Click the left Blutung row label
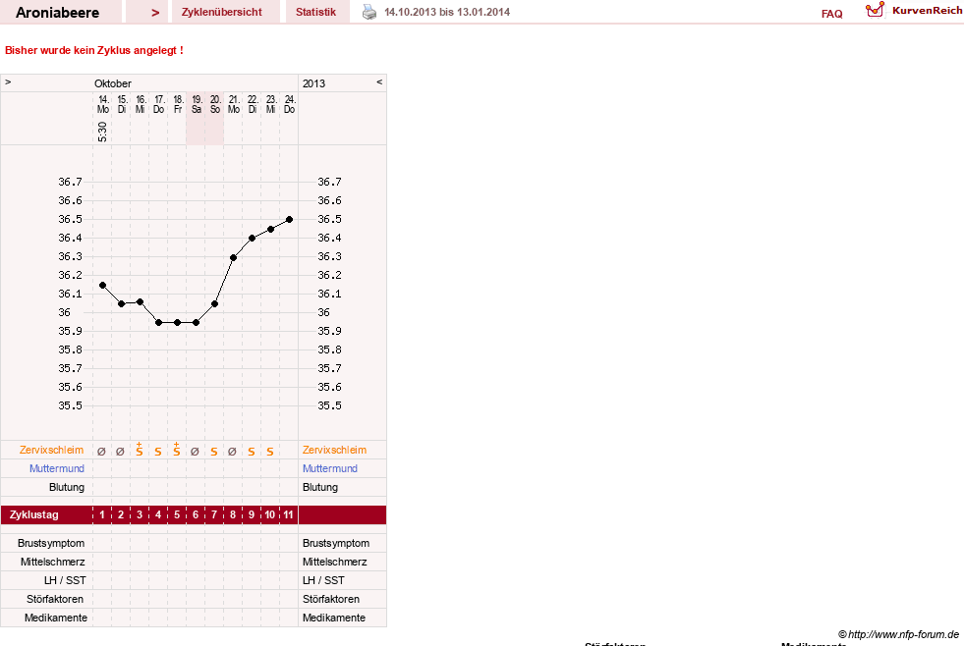Viewport: 964px width, 646px height. pyautogui.click(x=67, y=487)
